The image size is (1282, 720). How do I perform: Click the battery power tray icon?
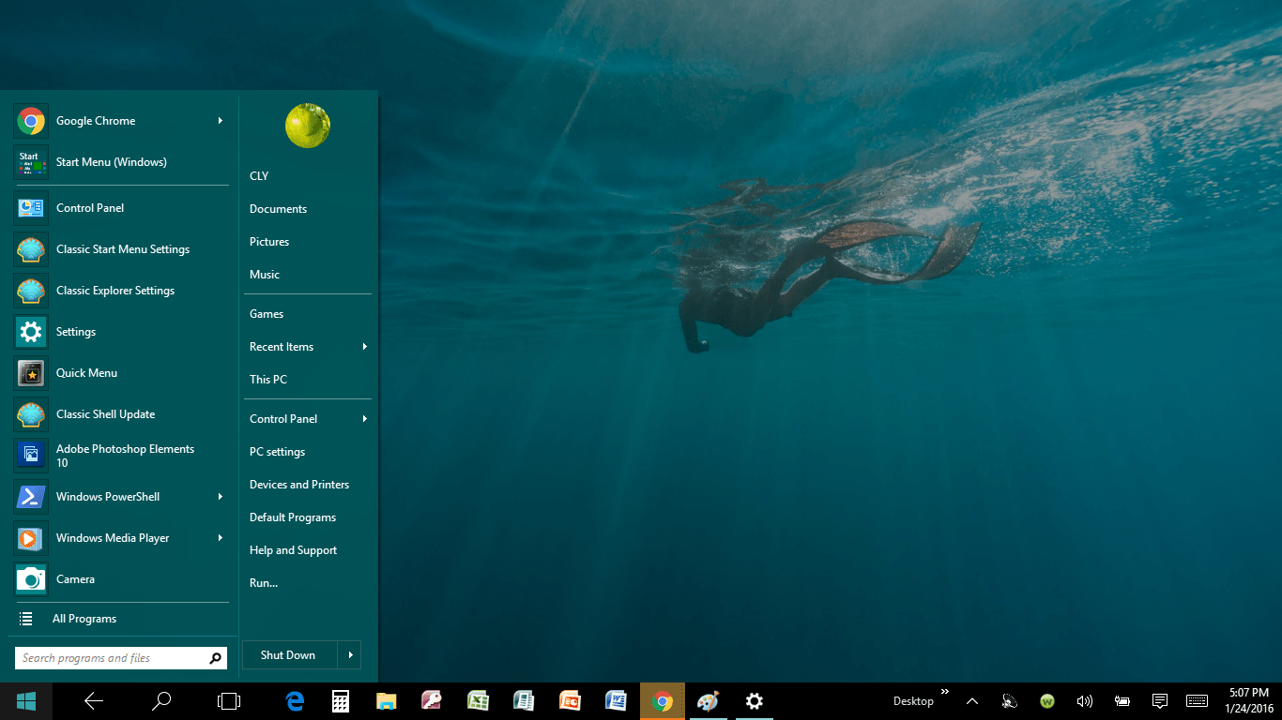point(1122,701)
